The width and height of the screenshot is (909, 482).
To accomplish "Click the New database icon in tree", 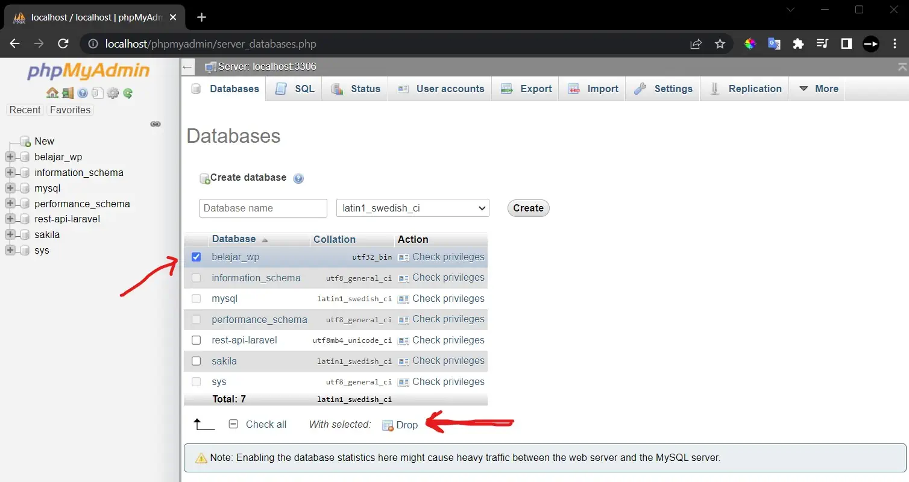I will tap(25, 142).
